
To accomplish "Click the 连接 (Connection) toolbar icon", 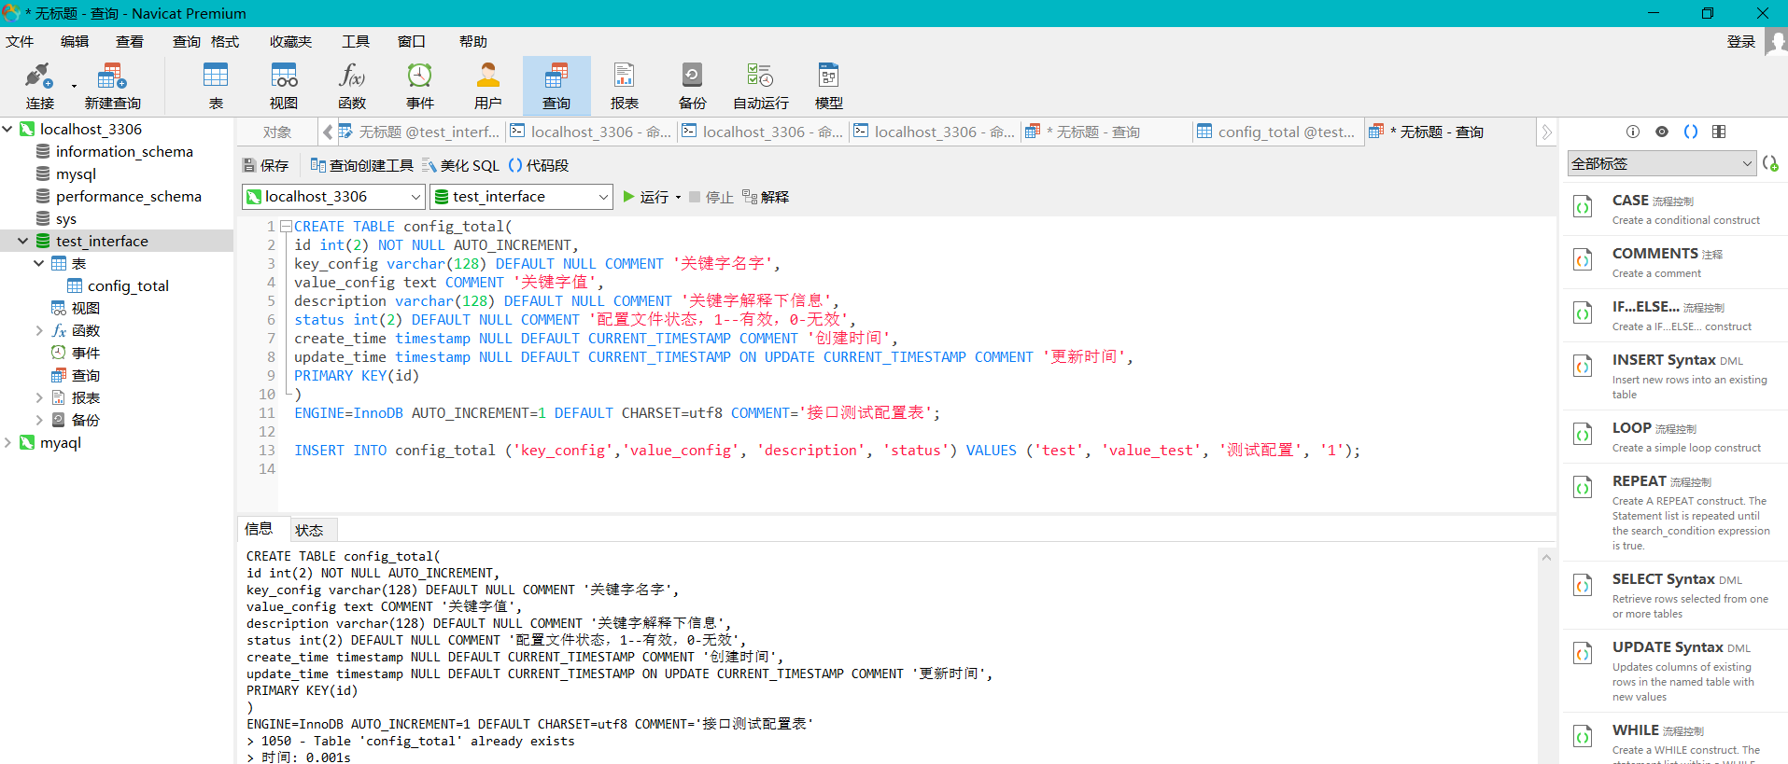I will (x=39, y=85).
